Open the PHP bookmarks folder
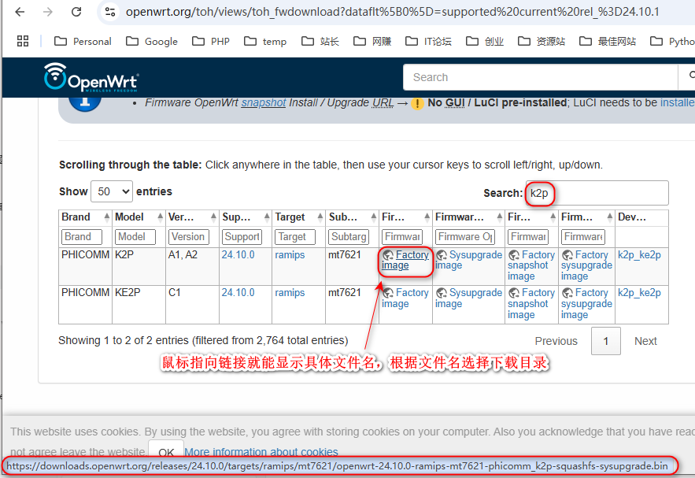Image resolution: width=695 pixels, height=478 pixels. [211, 41]
